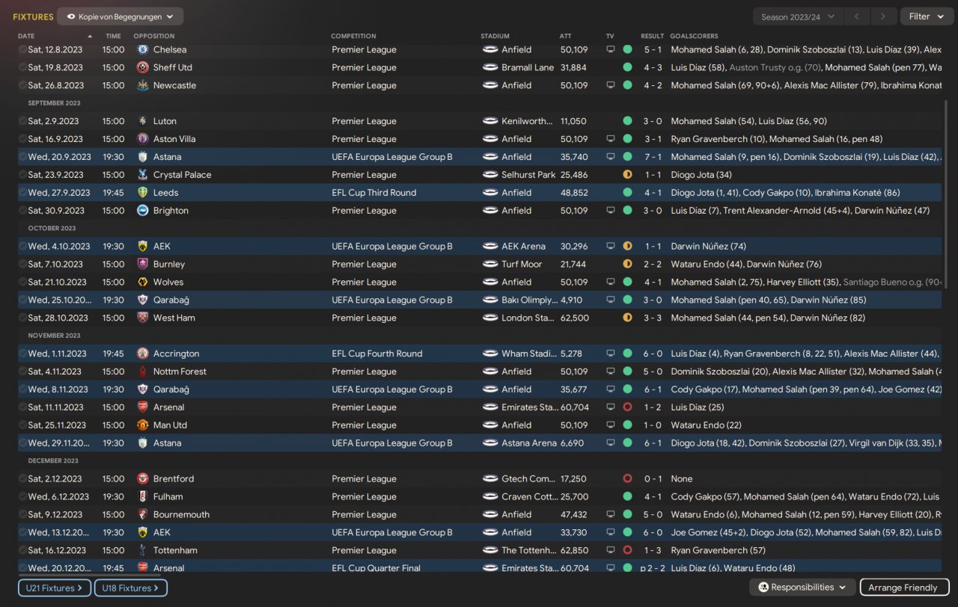
Task: Open the EFL Cup Third Round competition link
Action: [x=374, y=193]
